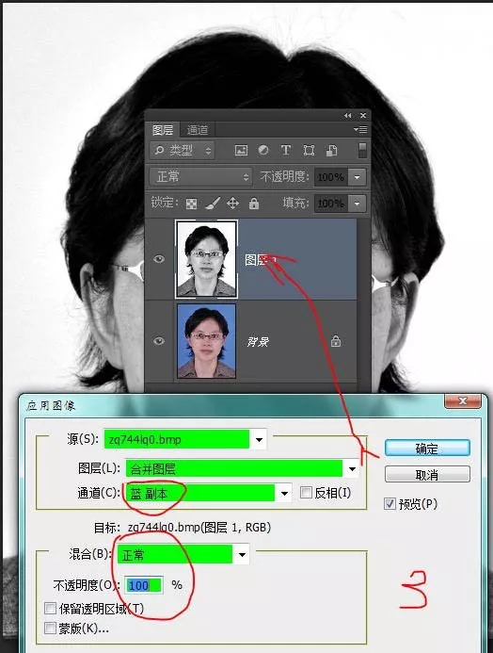Open the 类型 layer filter dropdown
This screenshot has width=493, height=653.
pyautogui.click(x=182, y=151)
